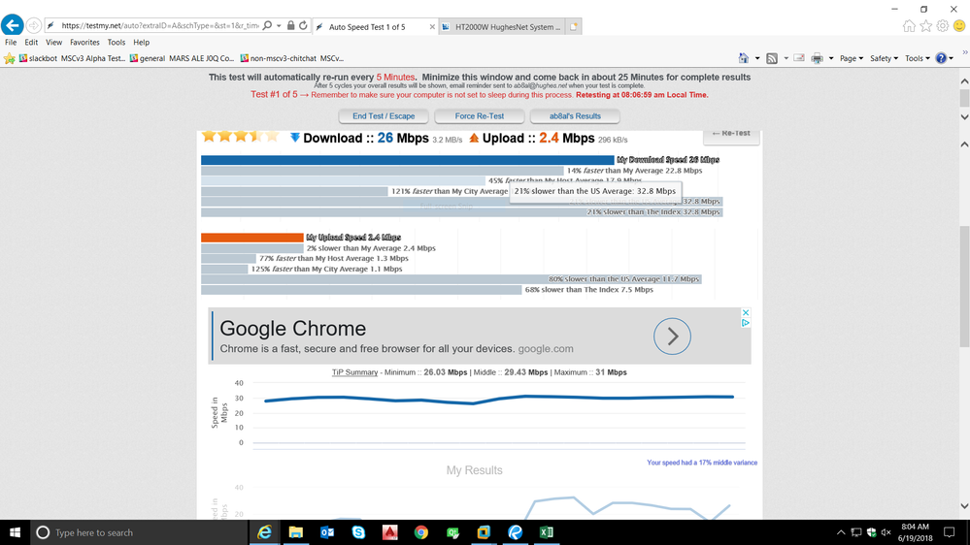Click the Read Mail icon
Viewport: 970px width, 545px height.
click(799, 58)
